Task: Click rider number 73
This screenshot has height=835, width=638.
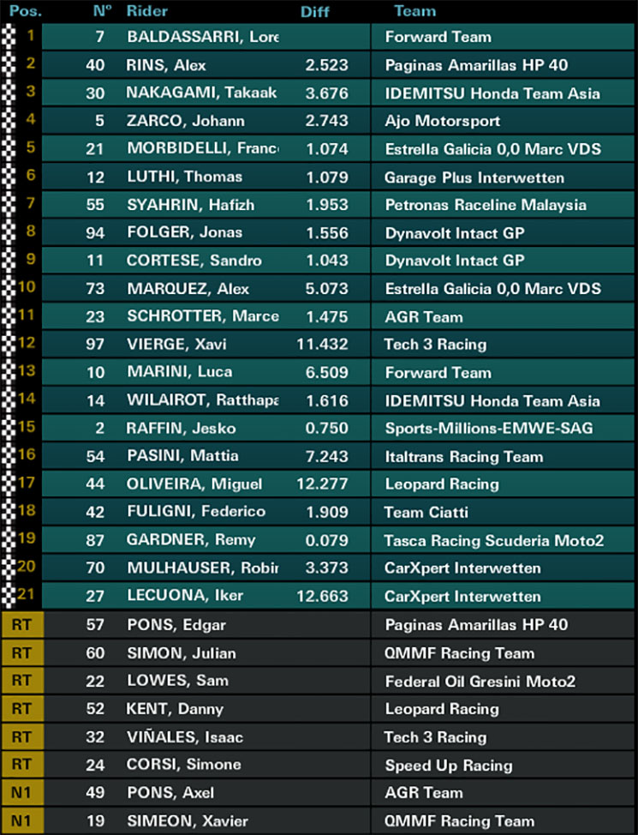Action: click(95, 289)
